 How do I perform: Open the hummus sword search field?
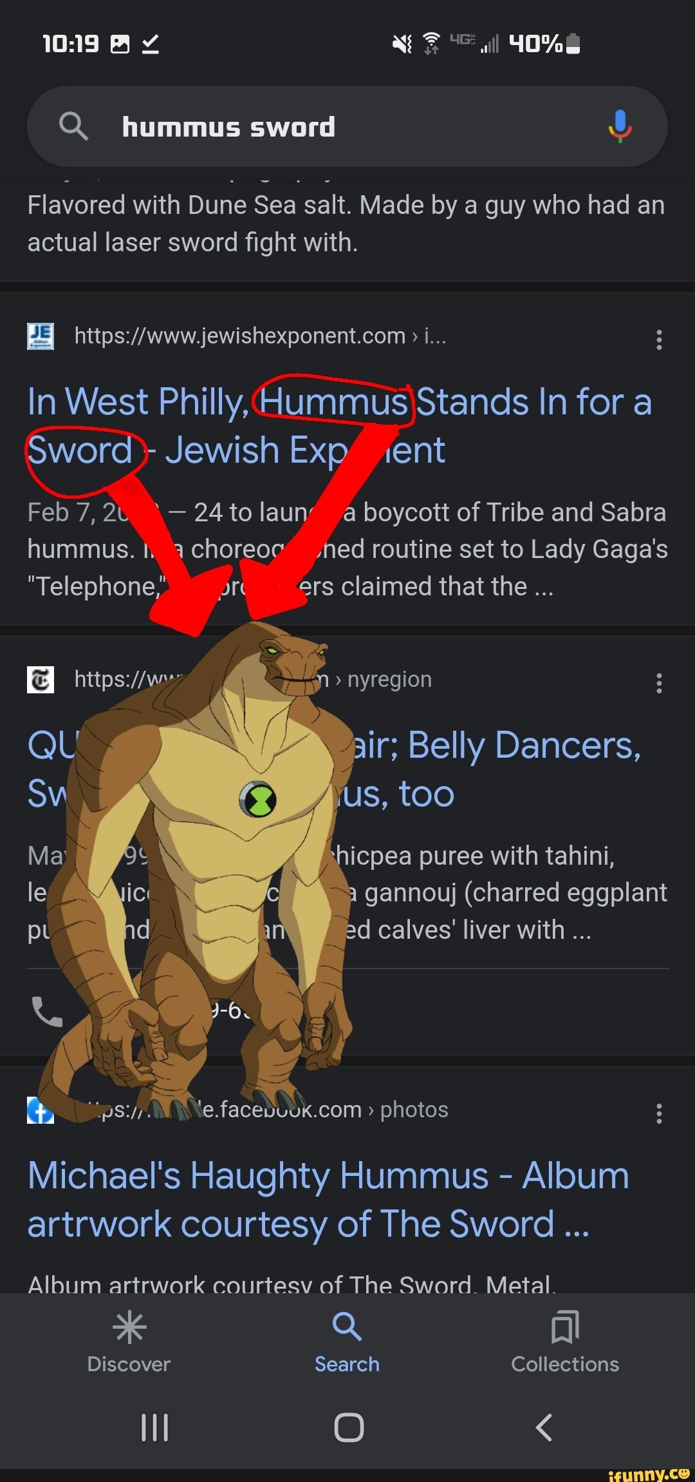click(x=347, y=126)
